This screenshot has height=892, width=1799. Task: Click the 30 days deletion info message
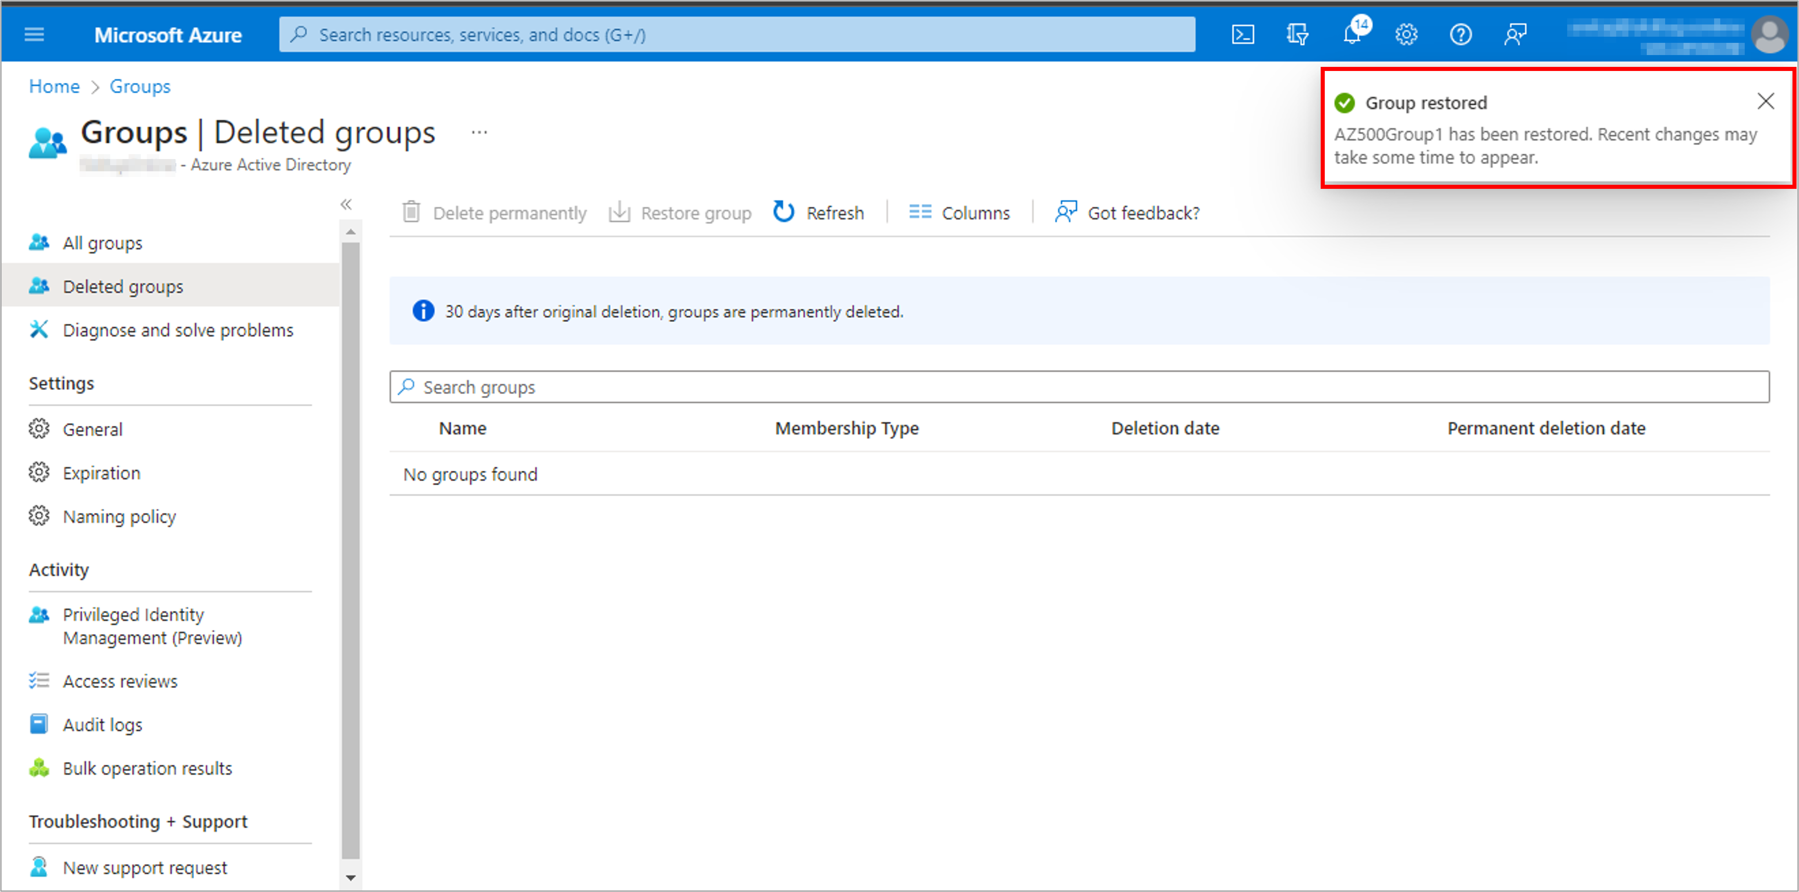click(674, 311)
